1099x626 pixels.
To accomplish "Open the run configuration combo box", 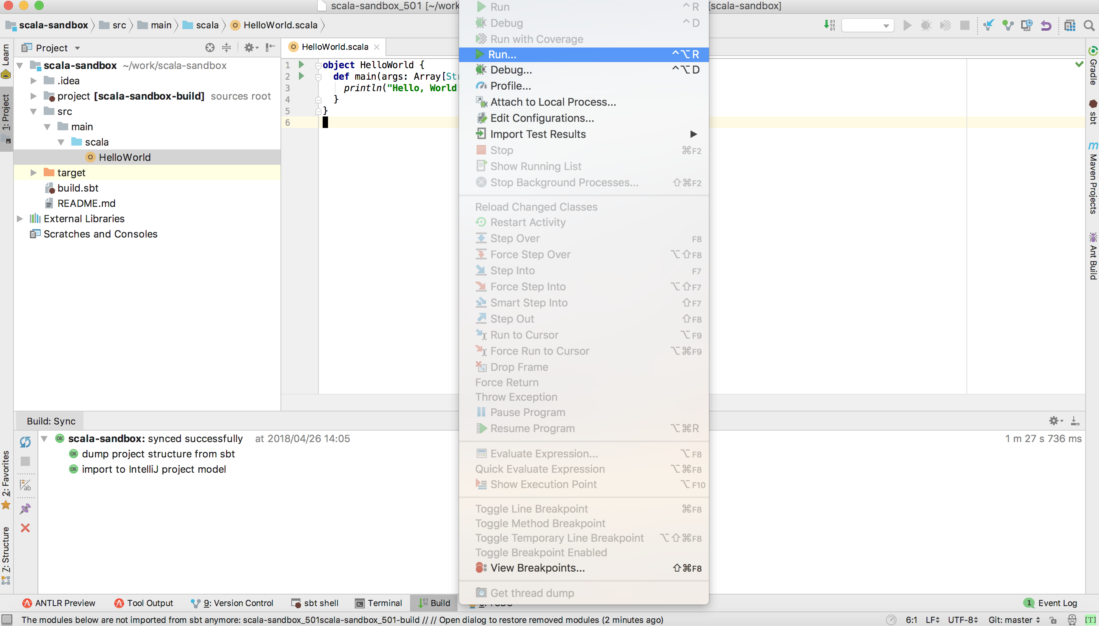I will 867,26.
